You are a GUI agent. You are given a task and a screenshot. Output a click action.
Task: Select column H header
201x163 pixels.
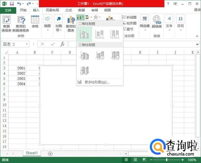tap(140, 52)
